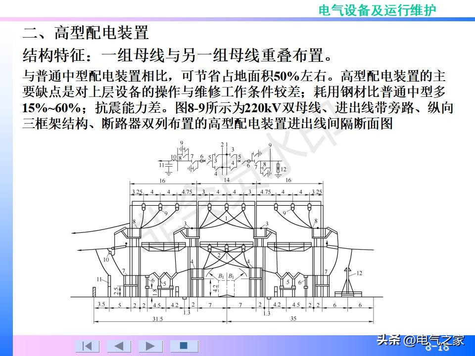Click the first-slide navigation icon
The width and height of the screenshot is (475, 356).
(x=88, y=346)
